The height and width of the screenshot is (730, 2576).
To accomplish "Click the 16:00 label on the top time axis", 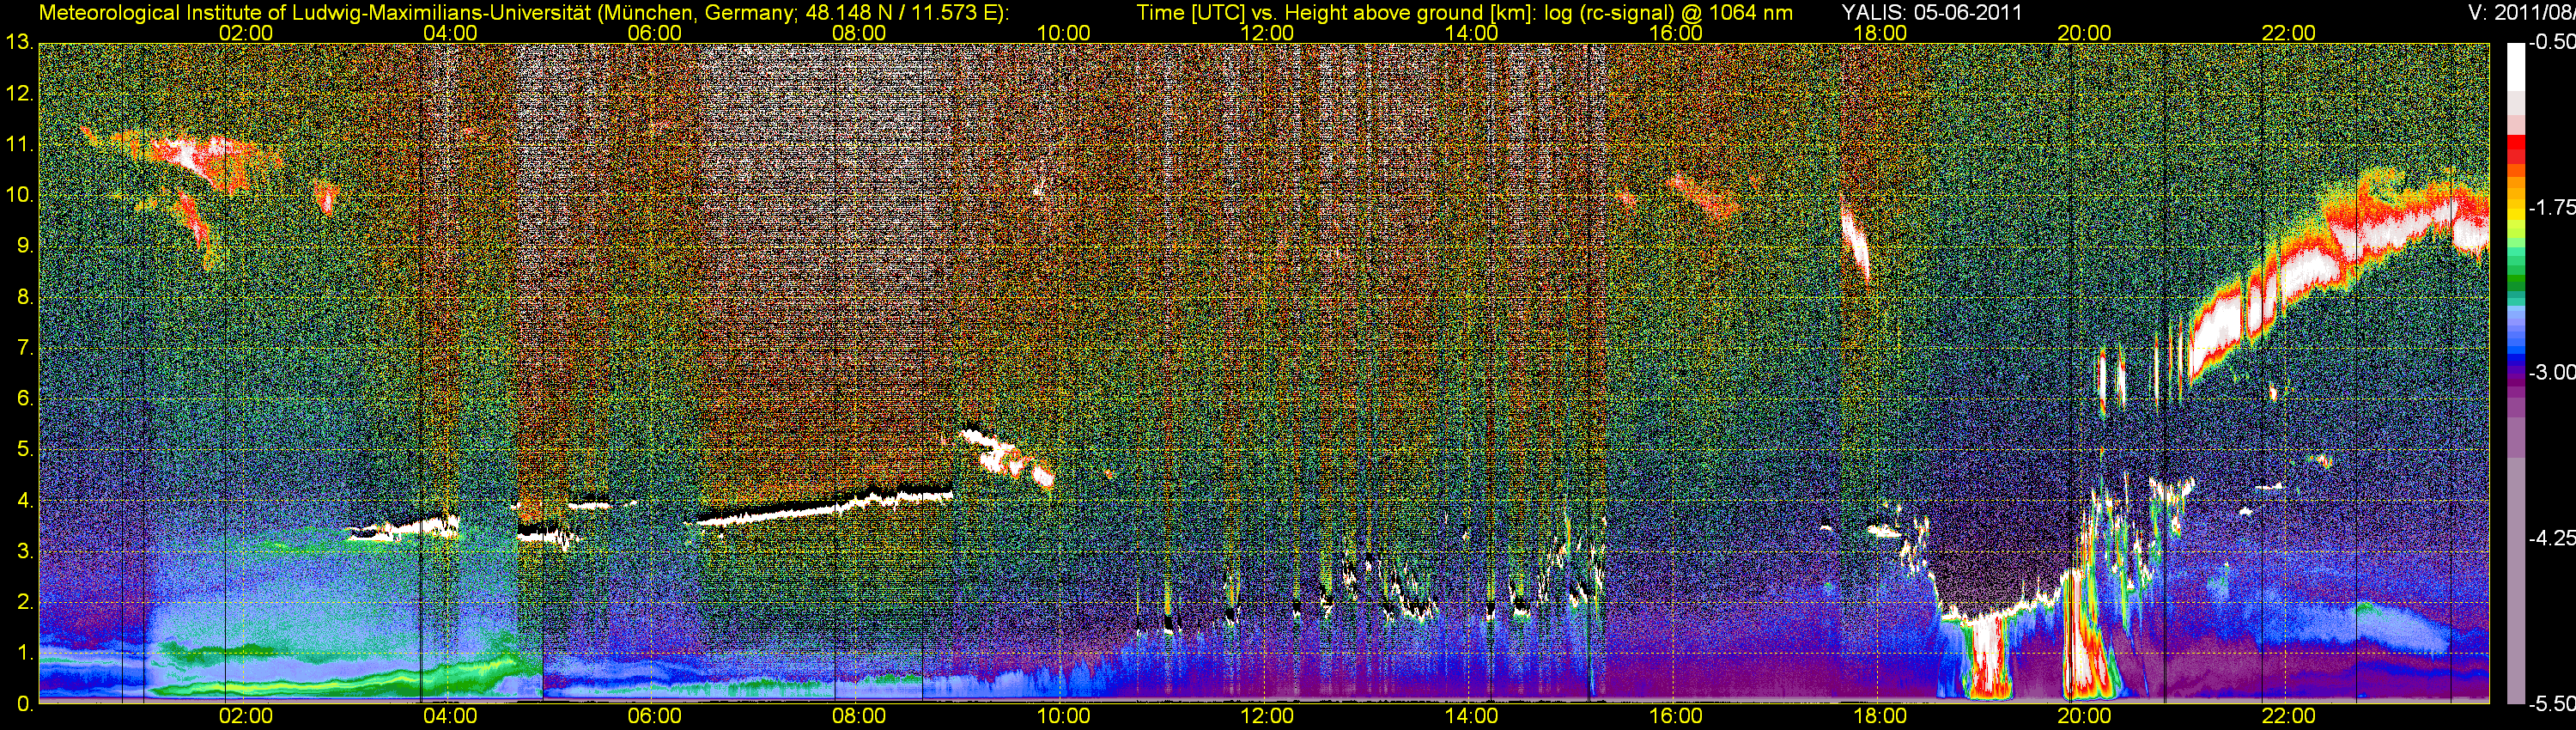I will tap(1676, 33).
